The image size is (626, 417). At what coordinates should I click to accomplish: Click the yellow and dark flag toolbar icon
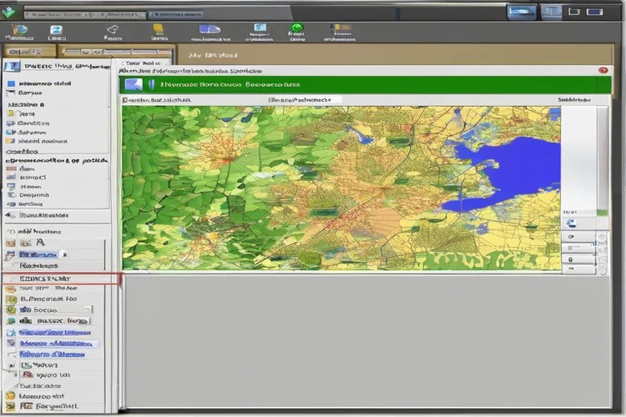341,28
